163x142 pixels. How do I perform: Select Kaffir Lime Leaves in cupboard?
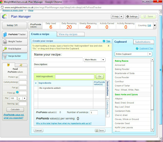click(x=132, y=128)
